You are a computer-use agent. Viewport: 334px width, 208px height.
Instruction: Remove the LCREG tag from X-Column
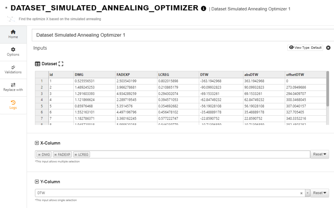coord(76,155)
